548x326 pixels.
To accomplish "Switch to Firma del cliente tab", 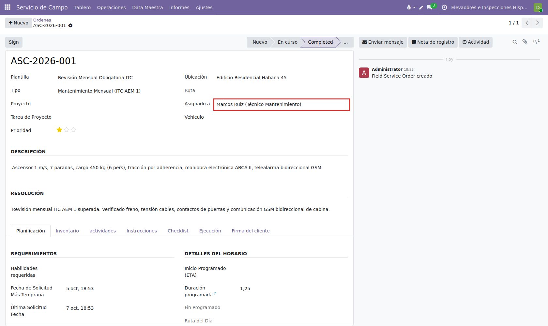I will (251, 231).
